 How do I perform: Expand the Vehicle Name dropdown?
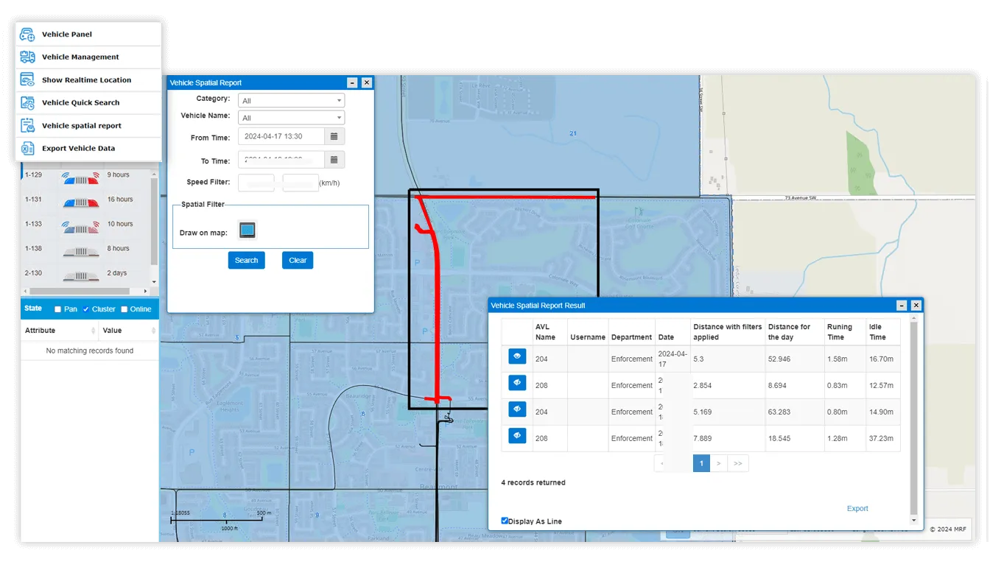(x=291, y=118)
